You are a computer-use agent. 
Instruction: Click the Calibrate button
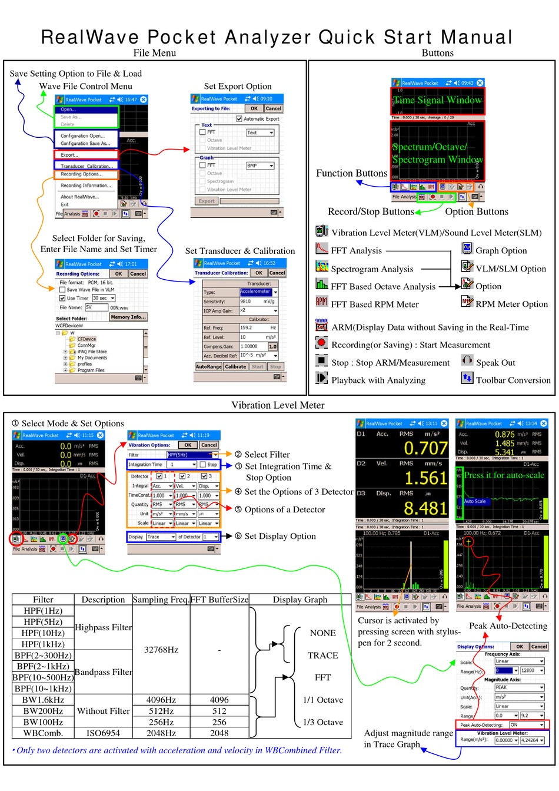(x=235, y=366)
